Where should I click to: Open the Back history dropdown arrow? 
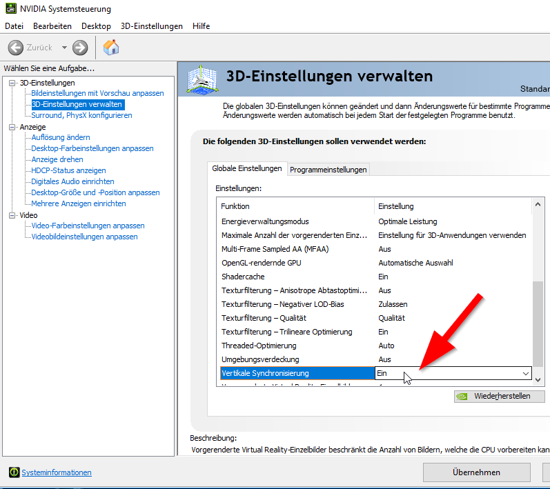(x=64, y=48)
